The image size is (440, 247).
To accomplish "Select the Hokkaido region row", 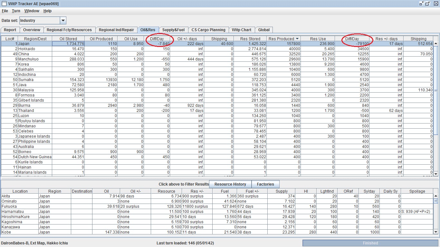I will (x=217, y=49).
